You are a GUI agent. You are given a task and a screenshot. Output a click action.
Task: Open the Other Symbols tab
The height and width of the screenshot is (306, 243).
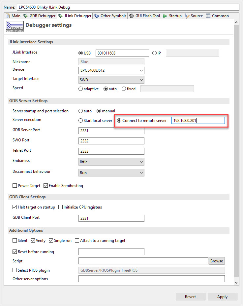pos(110,16)
